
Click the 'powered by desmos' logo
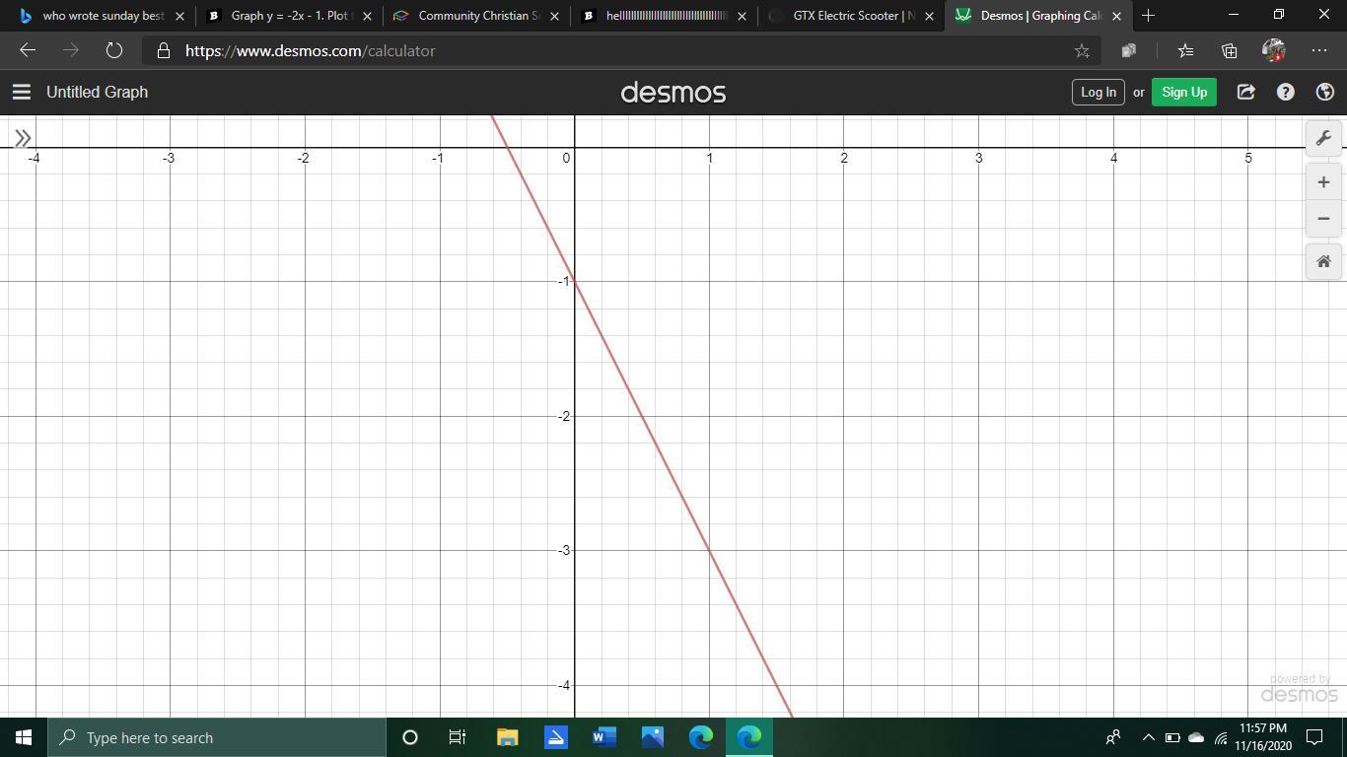point(1300,689)
